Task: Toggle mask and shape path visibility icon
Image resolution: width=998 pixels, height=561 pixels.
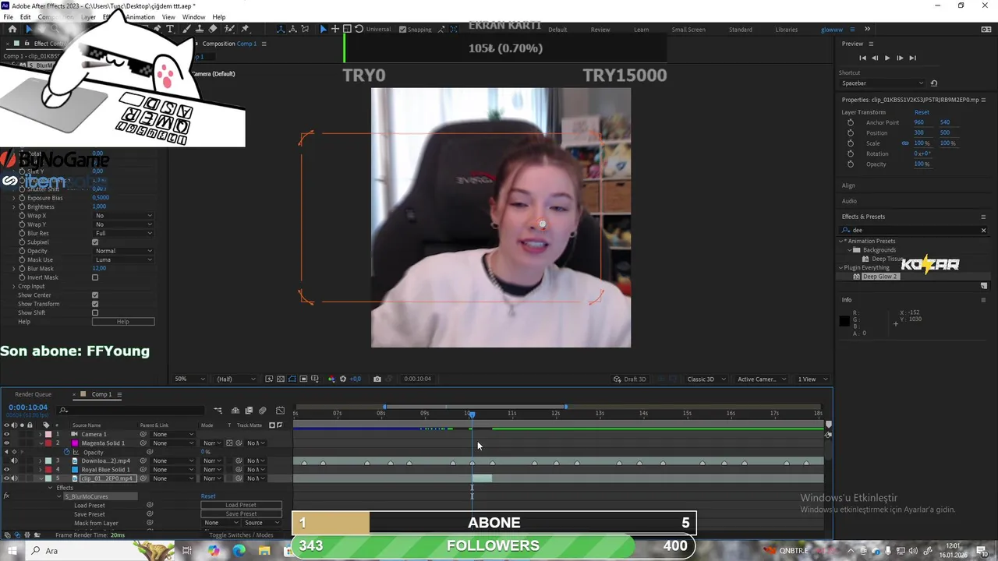Action: 292,379
